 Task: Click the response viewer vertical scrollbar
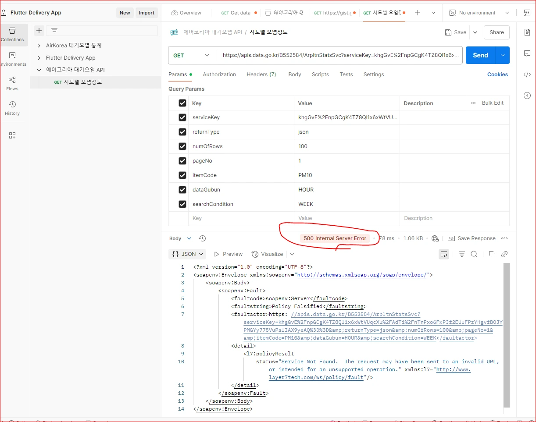507,335
